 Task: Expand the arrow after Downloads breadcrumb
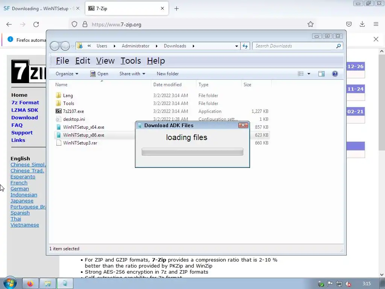point(194,46)
